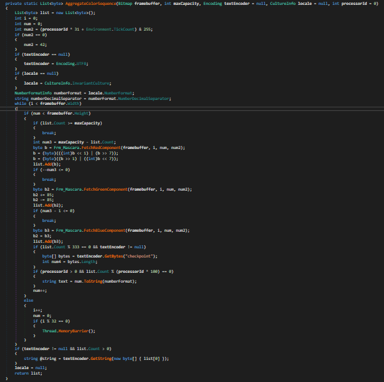Click the while loop keyword
Screen dimensions: 384x382
pos(20,104)
